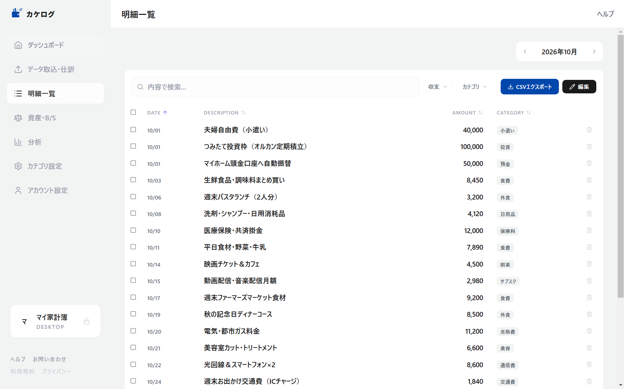Open 資産・B/S in the sidebar

pos(55,118)
